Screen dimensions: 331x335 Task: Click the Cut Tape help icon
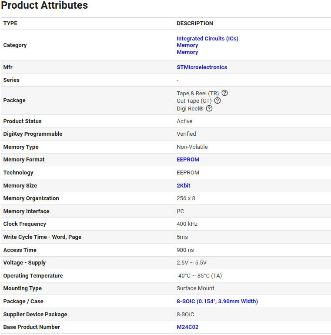tap(217, 100)
